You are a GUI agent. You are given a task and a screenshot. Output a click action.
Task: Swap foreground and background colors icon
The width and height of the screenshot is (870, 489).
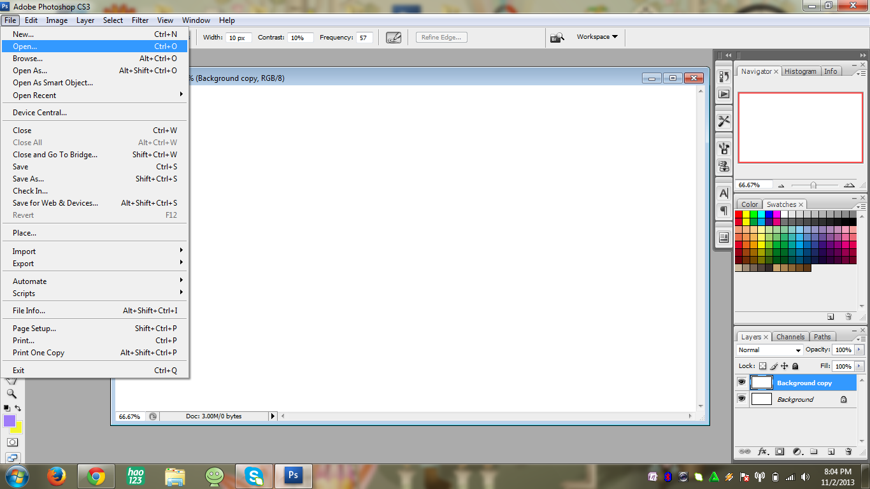coord(18,407)
